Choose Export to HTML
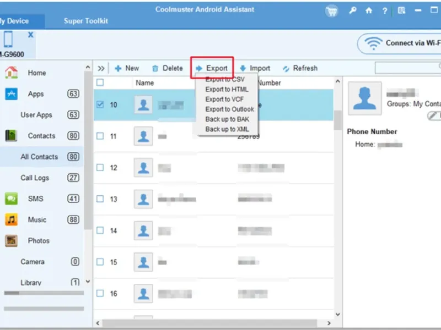Image resolution: width=441 pixels, height=330 pixels. click(x=227, y=89)
